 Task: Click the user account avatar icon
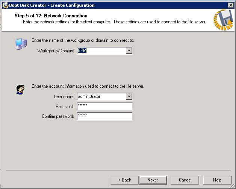(20, 90)
